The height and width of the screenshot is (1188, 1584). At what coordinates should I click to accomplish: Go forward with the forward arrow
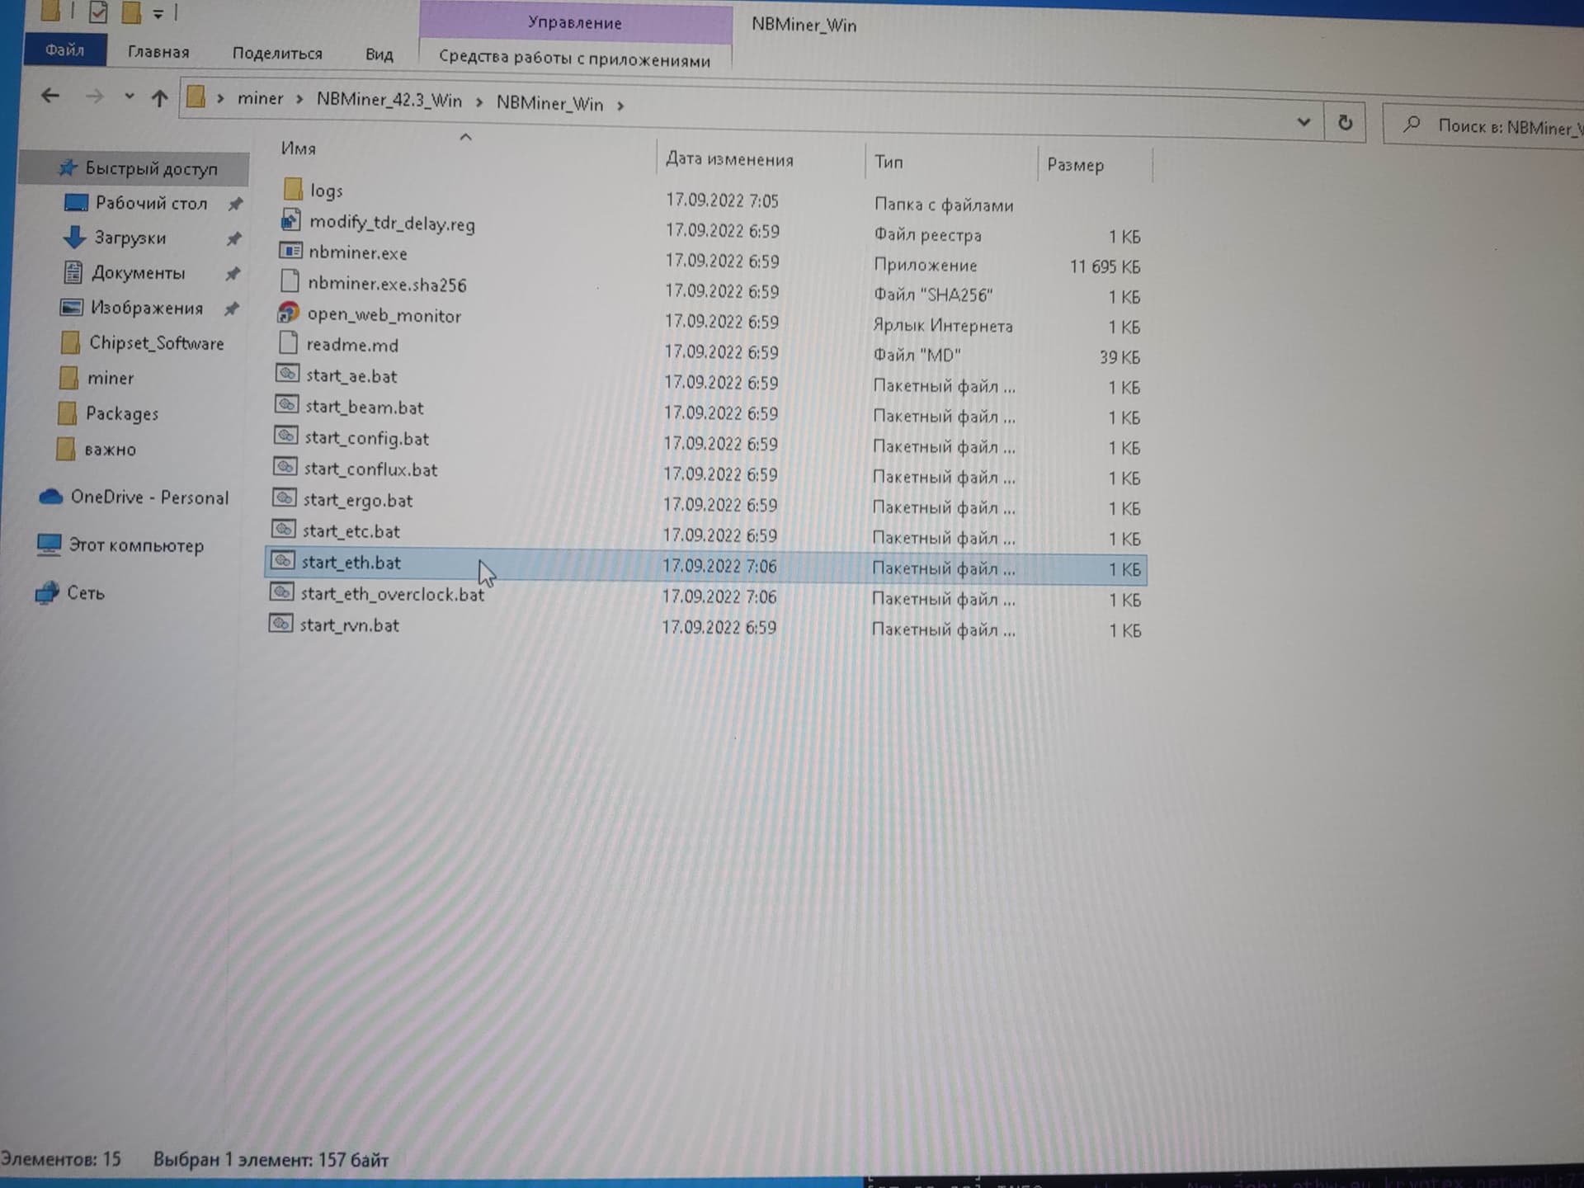tap(95, 97)
